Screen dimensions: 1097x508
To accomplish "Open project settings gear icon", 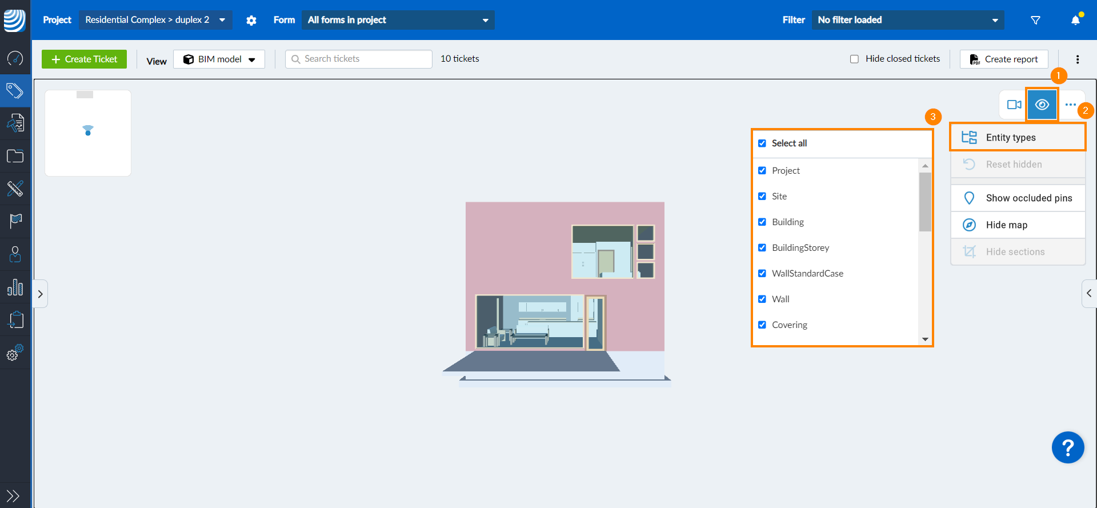I will (x=251, y=20).
